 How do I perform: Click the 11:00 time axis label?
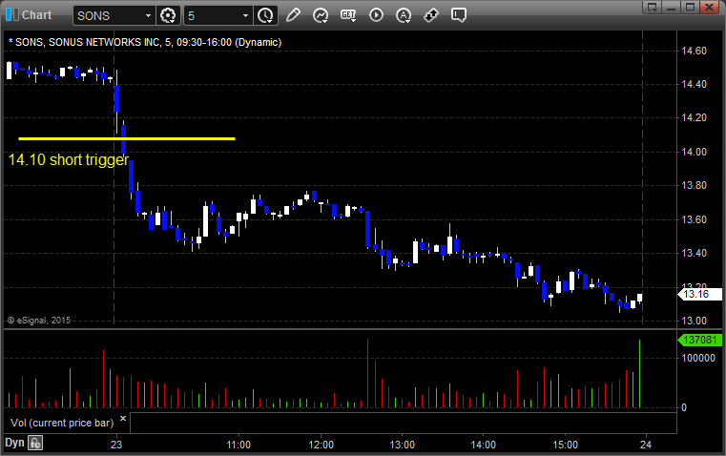pyautogui.click(x=239, y=445)
